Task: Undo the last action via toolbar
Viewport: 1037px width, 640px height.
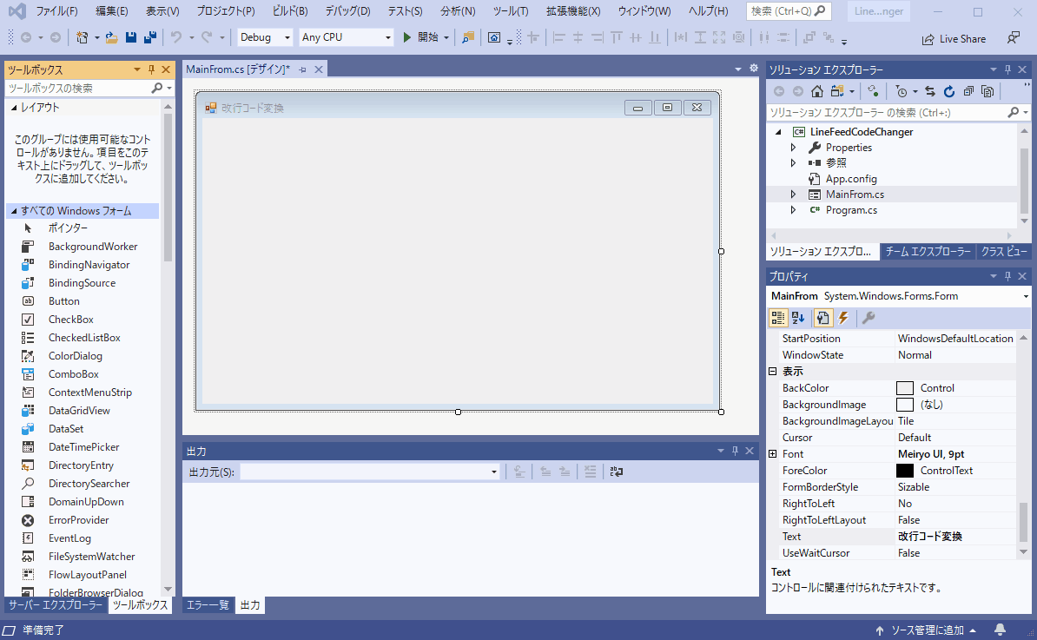Action: tap(176, 37)
